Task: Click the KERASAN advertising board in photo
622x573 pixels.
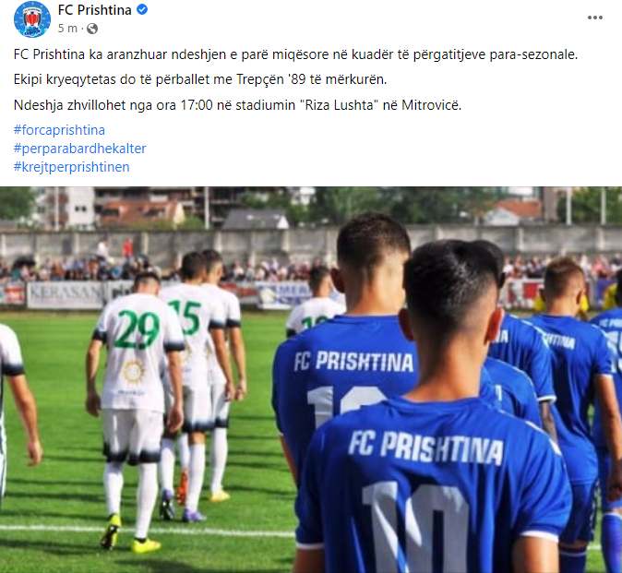Action: click(66, 294)
